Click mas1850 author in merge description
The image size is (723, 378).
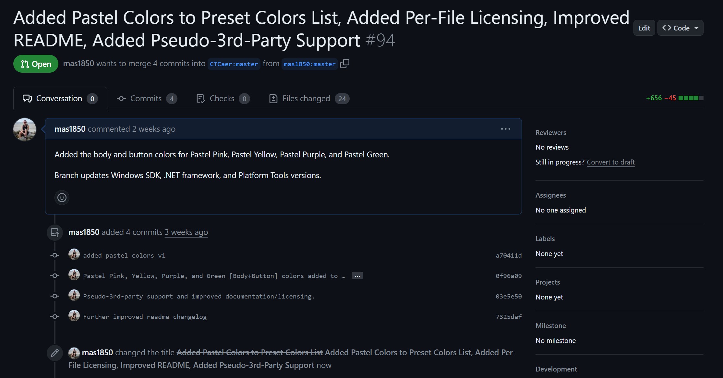coord(78,63)
